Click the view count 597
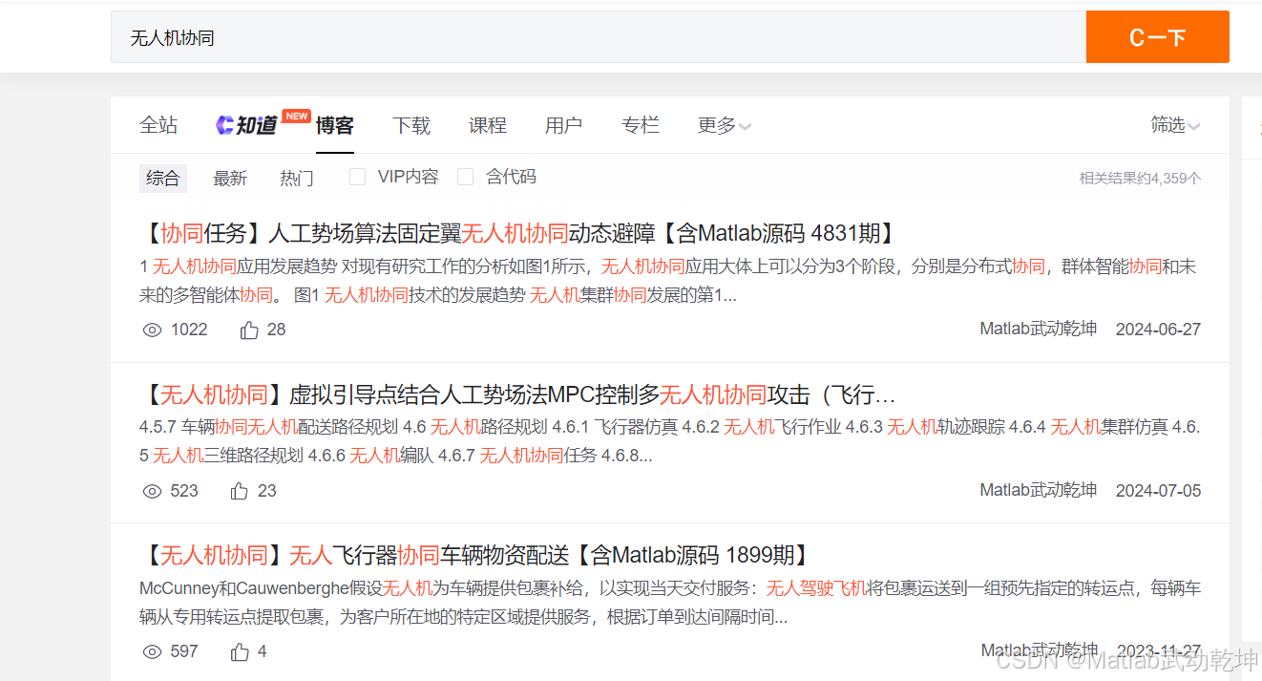The image size is (1262, 681). [x=184, y=651]
